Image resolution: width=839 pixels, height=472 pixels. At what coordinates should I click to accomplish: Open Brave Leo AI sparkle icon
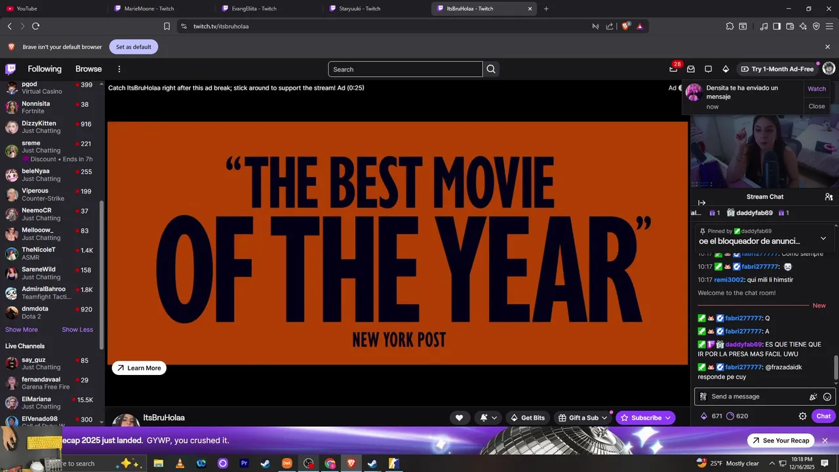point(803,26)
